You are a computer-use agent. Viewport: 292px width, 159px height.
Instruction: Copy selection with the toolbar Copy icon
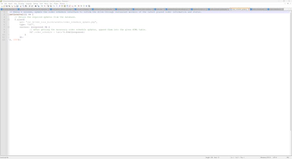point(23,6)
